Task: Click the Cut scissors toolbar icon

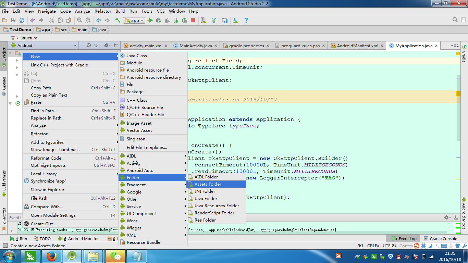Action: tap(52, 21)
